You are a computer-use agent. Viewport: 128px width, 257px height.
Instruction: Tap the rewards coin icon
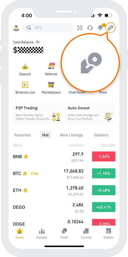click(111, 28)
